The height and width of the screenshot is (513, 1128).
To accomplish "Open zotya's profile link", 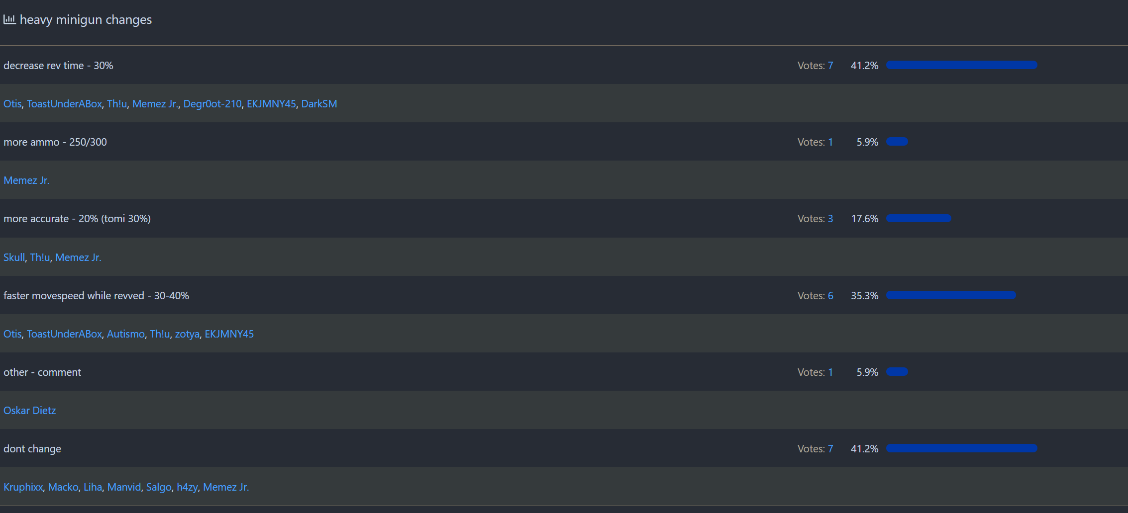I will tap(187, 334).
